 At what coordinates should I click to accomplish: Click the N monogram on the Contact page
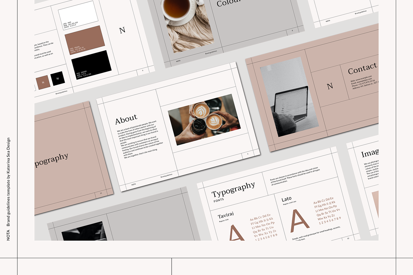click(x=330, y=86)
